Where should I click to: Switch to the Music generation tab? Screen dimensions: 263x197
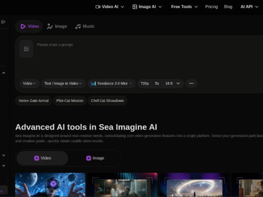pyautogui.click(x=85, y=26)
